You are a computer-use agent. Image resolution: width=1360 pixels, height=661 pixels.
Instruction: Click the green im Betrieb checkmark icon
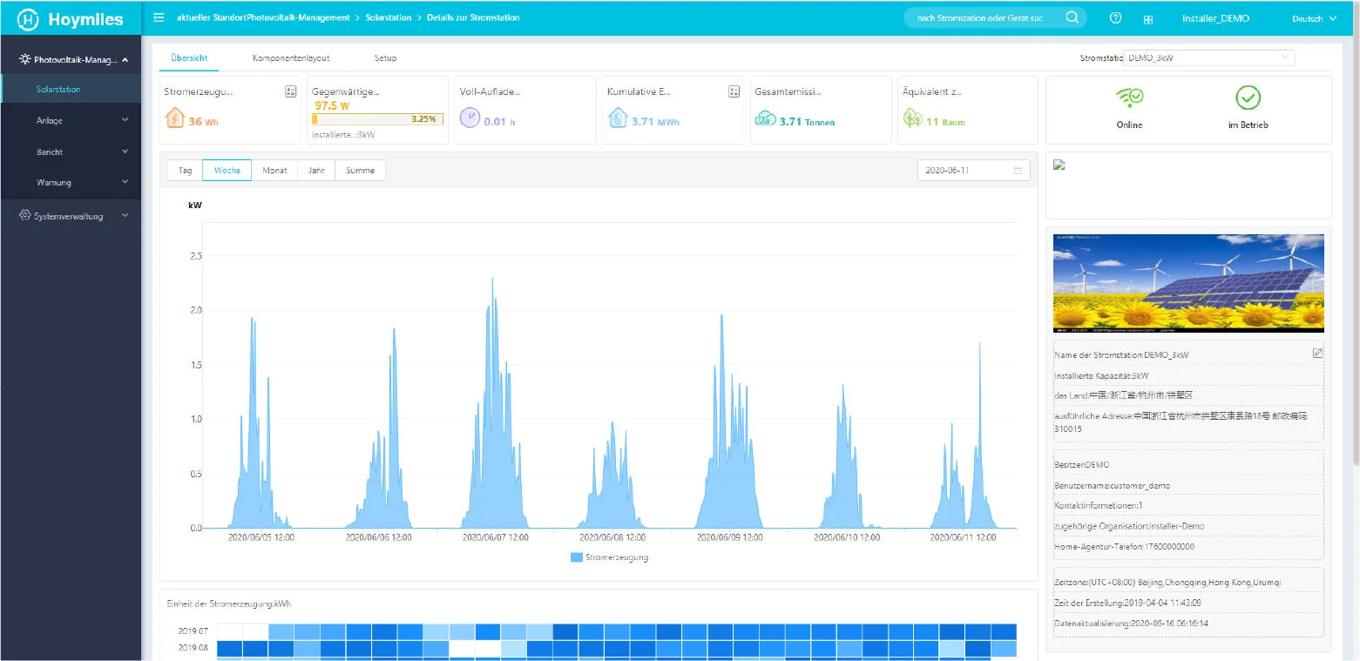tap(1248, 98)
